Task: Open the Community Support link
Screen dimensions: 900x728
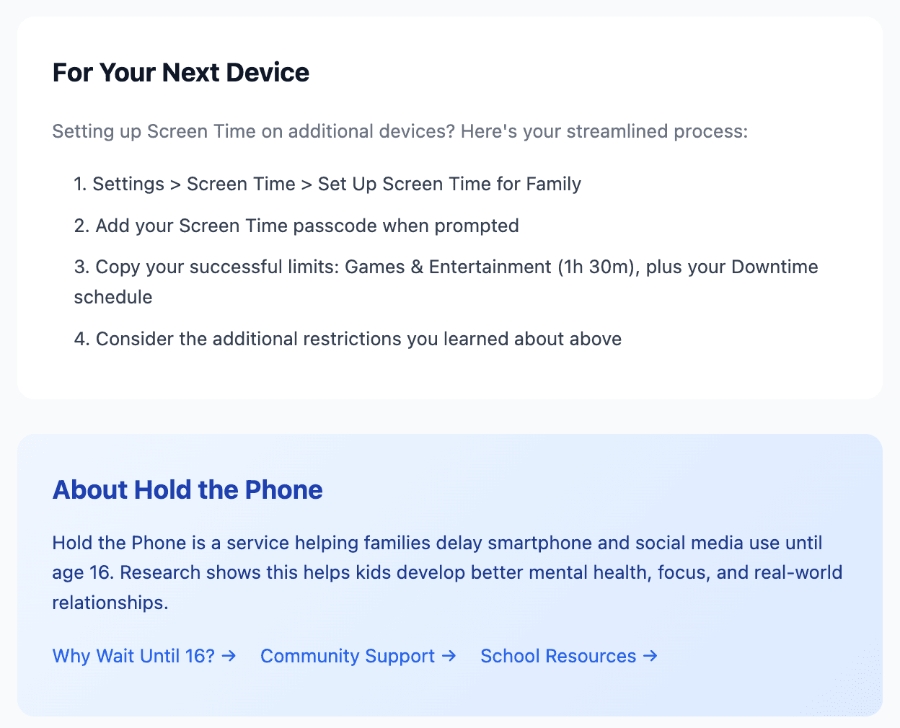Action: pyautogui.click(x=347, y=656)
